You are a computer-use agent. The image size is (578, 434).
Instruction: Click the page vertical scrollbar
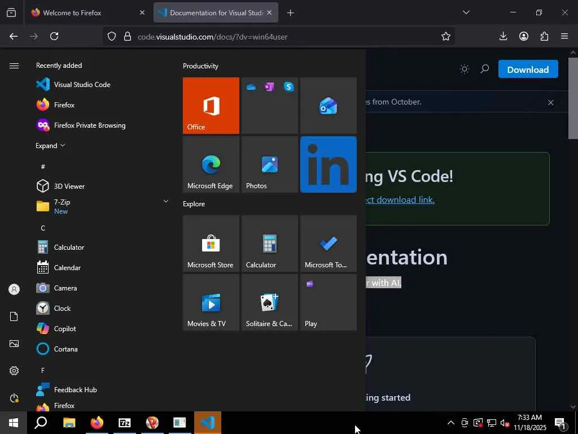point(573,98)
